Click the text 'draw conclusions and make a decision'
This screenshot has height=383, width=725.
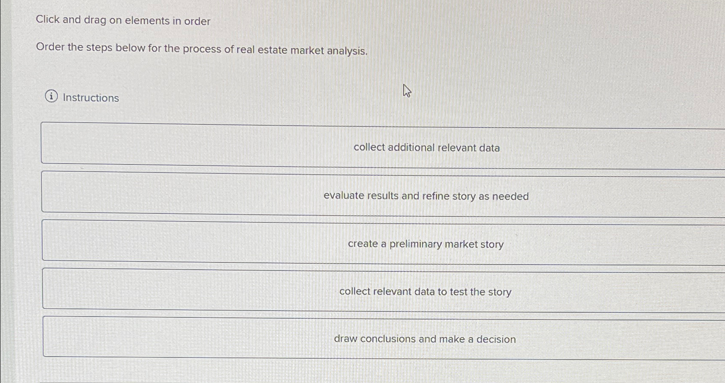(x=425, y=339)
